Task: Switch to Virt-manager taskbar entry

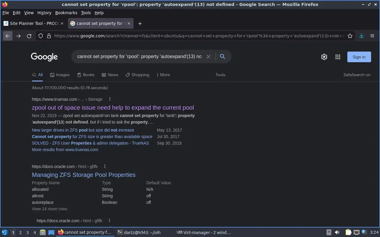Action: pos(204,233)
